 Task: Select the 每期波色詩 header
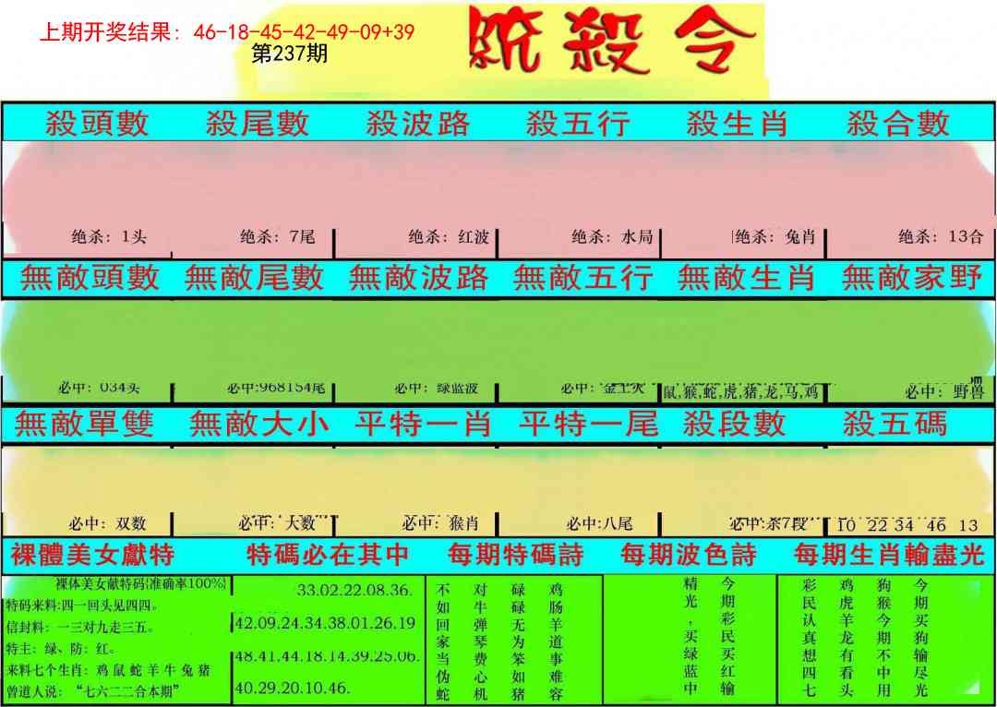pyautogui.click(x=689, y=555)
